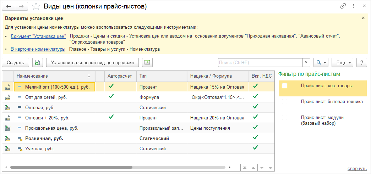Click the Цены поступления cell
This screenshot has height=174, width=371.
point(218,128)
